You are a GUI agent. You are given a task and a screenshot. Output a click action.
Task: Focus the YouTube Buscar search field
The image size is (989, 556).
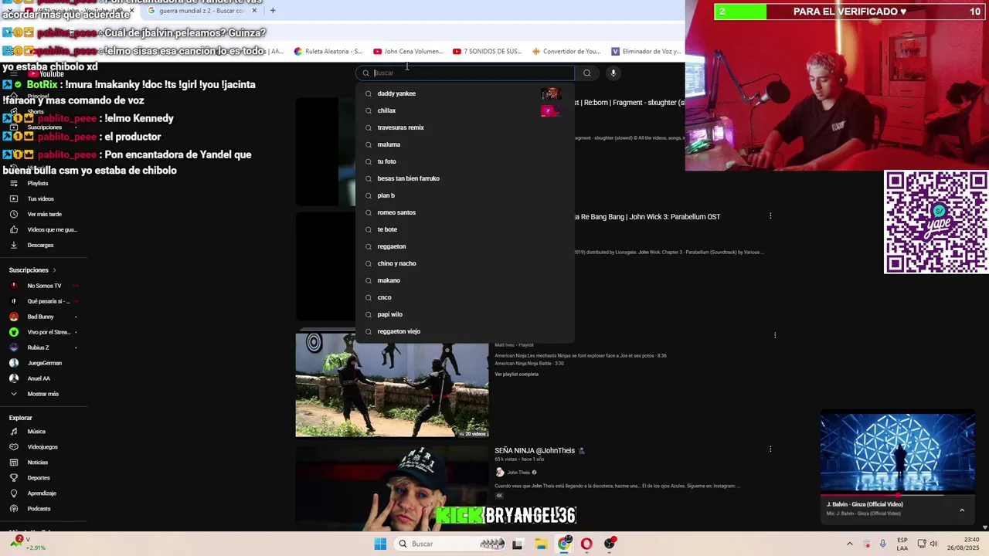click(x=465, y=73)
